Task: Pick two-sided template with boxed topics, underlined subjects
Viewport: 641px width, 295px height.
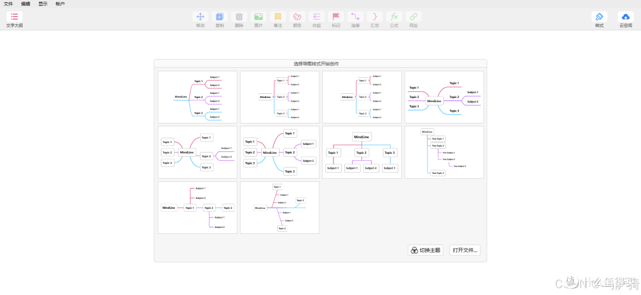Action: coord(198,152)
